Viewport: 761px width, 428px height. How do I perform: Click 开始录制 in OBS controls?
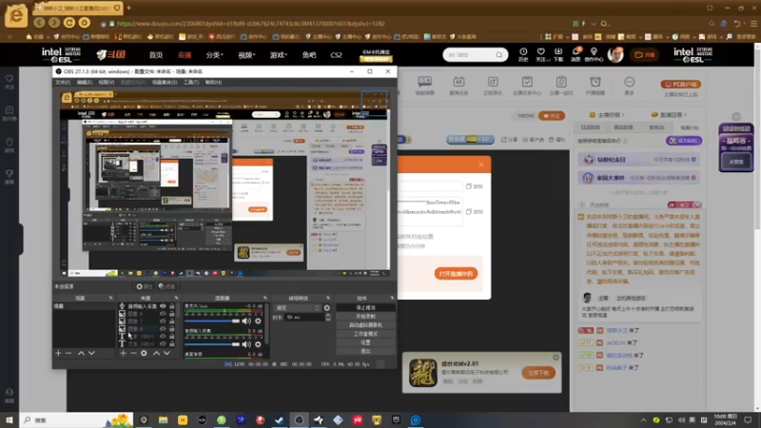365,317
